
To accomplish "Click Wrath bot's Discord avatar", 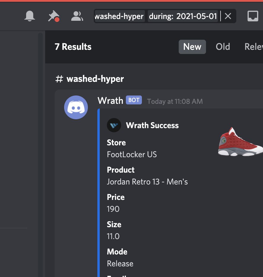I will [x=76, y=107].
